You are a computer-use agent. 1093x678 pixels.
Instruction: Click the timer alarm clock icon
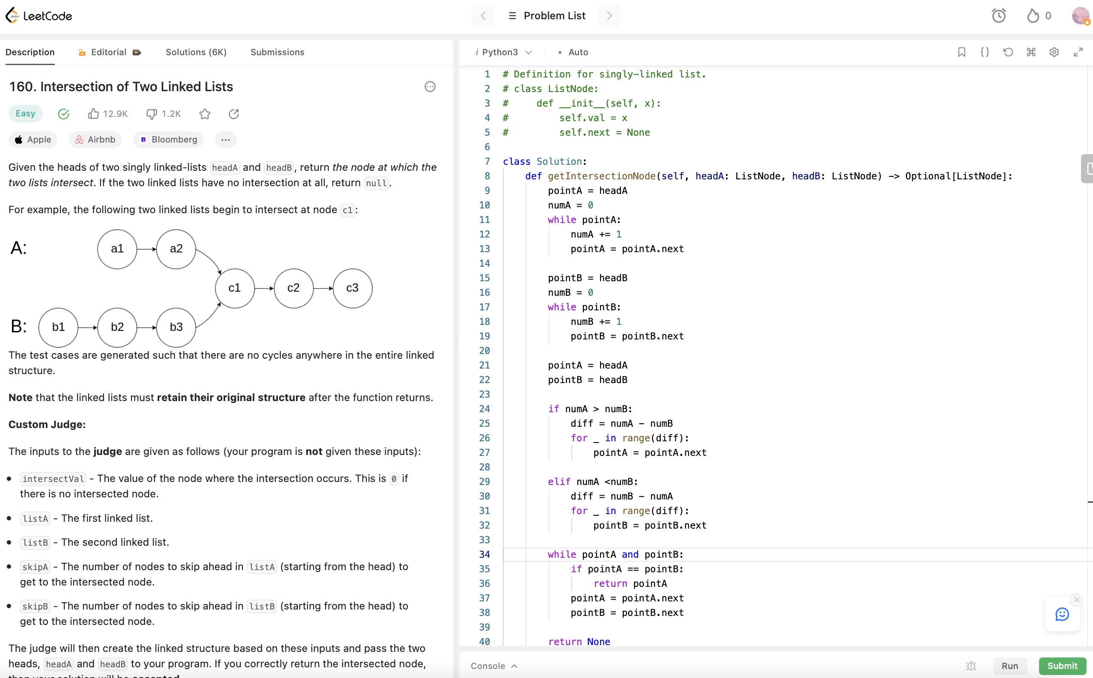(998, 16)
